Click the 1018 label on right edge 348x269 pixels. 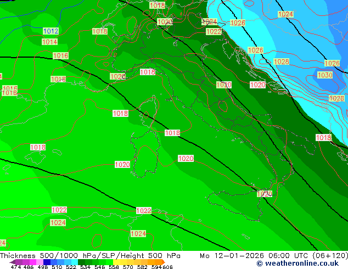click(x=323, y=138)
